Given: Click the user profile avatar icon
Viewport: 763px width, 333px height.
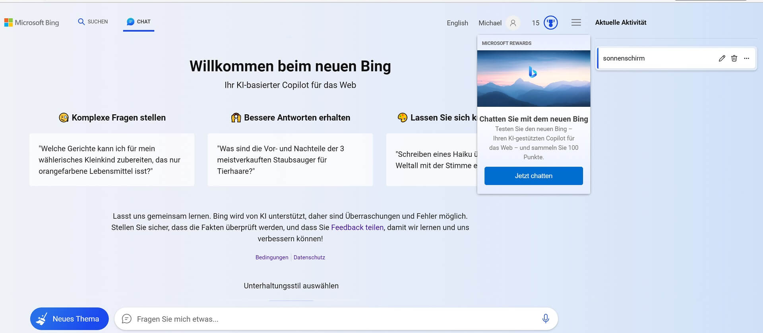Looking at the screenshot, I should point(513,23).
